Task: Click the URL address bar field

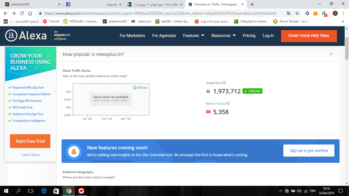Action: pos(161,13)
